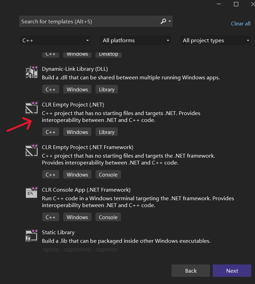Click into the template search field
This screenshot has width=255, height=284.
click(86, 21)
